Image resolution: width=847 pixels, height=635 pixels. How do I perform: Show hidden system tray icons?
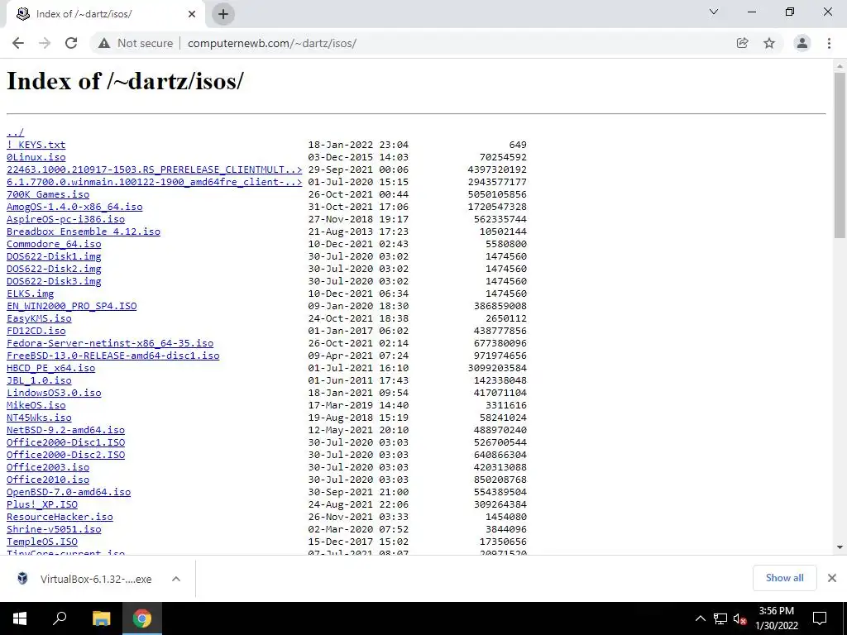[x=700, y=618]
